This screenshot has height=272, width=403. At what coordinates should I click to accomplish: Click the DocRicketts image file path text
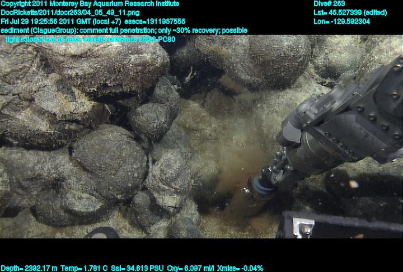point(63,12)
